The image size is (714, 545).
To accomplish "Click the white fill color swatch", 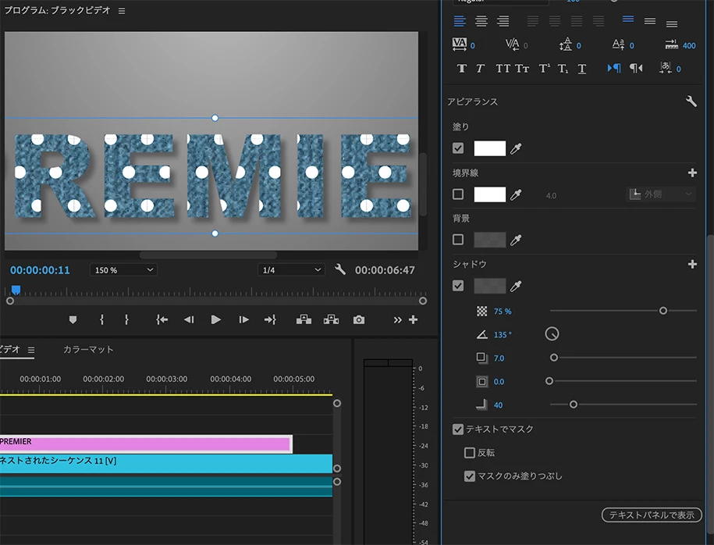I will coord(490,148).
